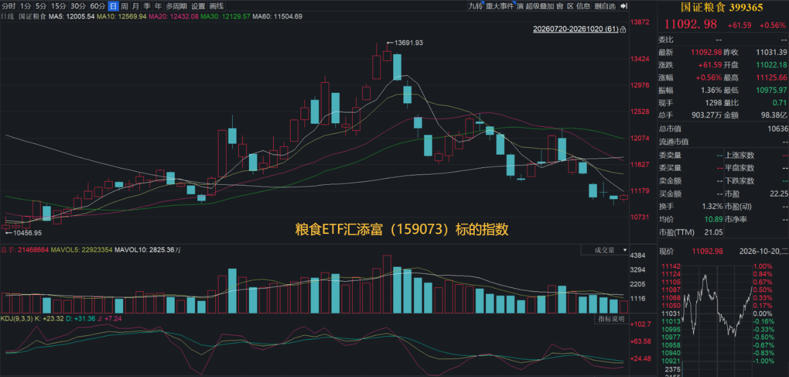Activate the 画线 drawing tool

216,6
